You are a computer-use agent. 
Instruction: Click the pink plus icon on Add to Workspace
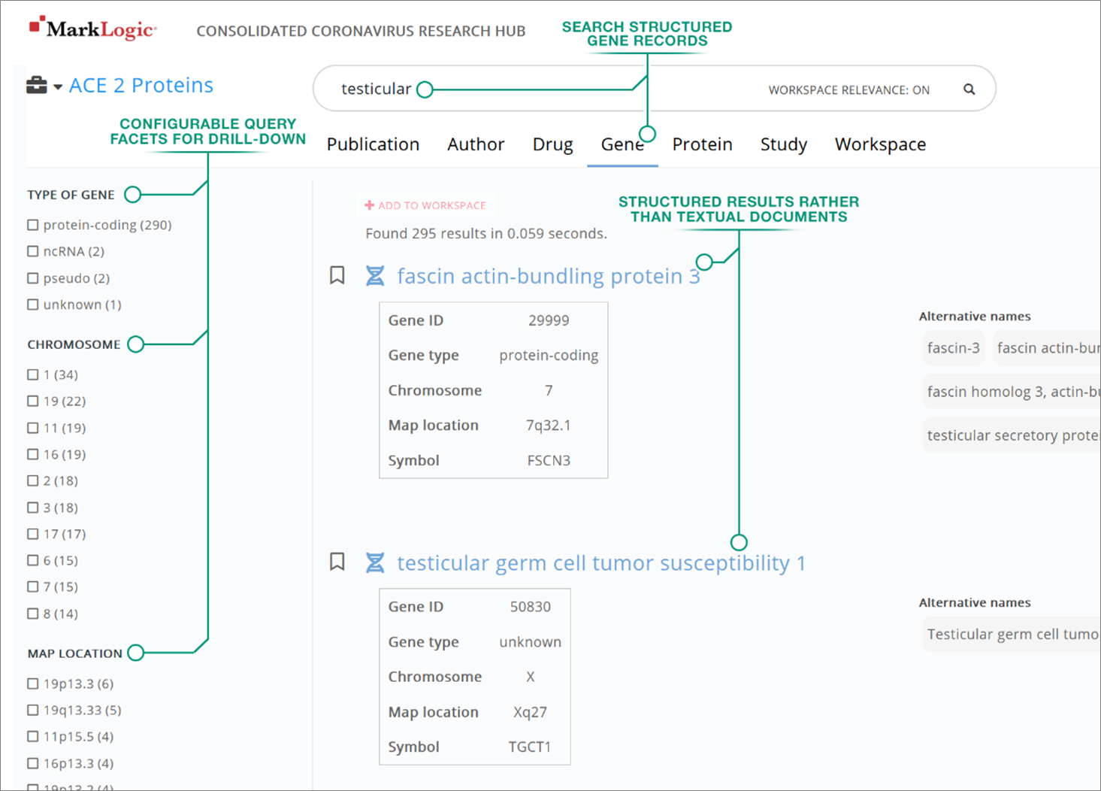point(370,204)
